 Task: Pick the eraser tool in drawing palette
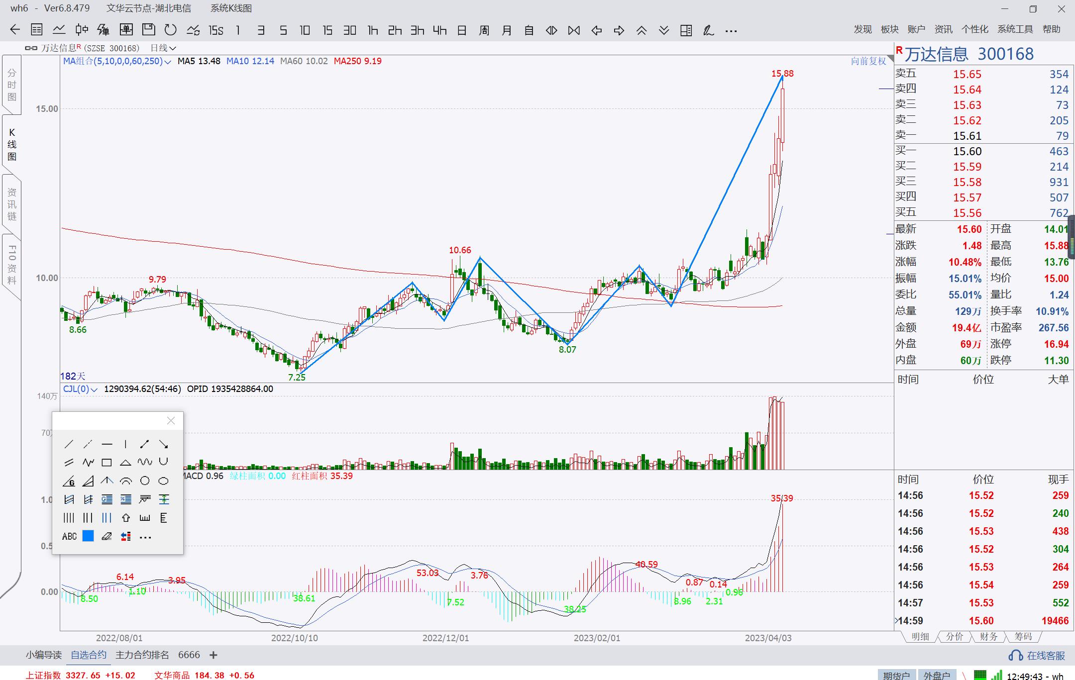(x=107, y=536)
